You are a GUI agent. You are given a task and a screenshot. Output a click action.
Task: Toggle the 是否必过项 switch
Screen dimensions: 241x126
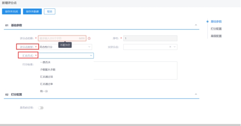tap(41, 108)
